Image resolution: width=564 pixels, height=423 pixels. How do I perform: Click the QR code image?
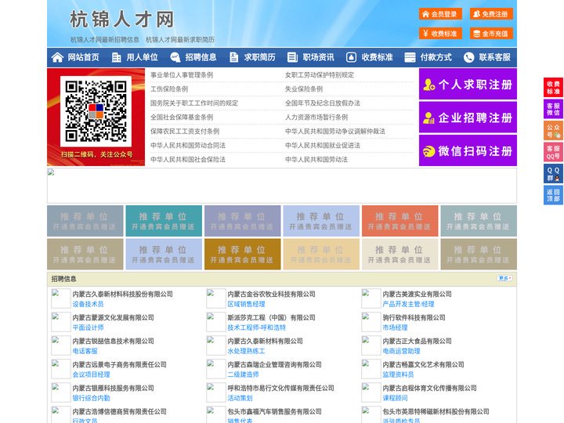(x=96, y=111)
